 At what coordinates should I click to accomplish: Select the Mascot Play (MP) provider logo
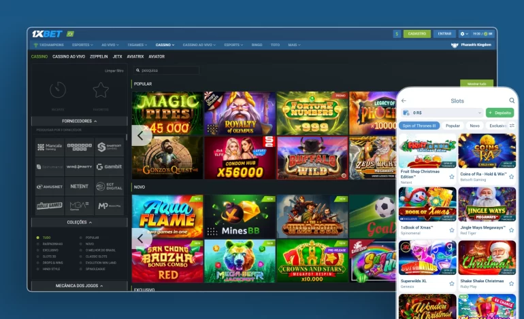(110, 206)
